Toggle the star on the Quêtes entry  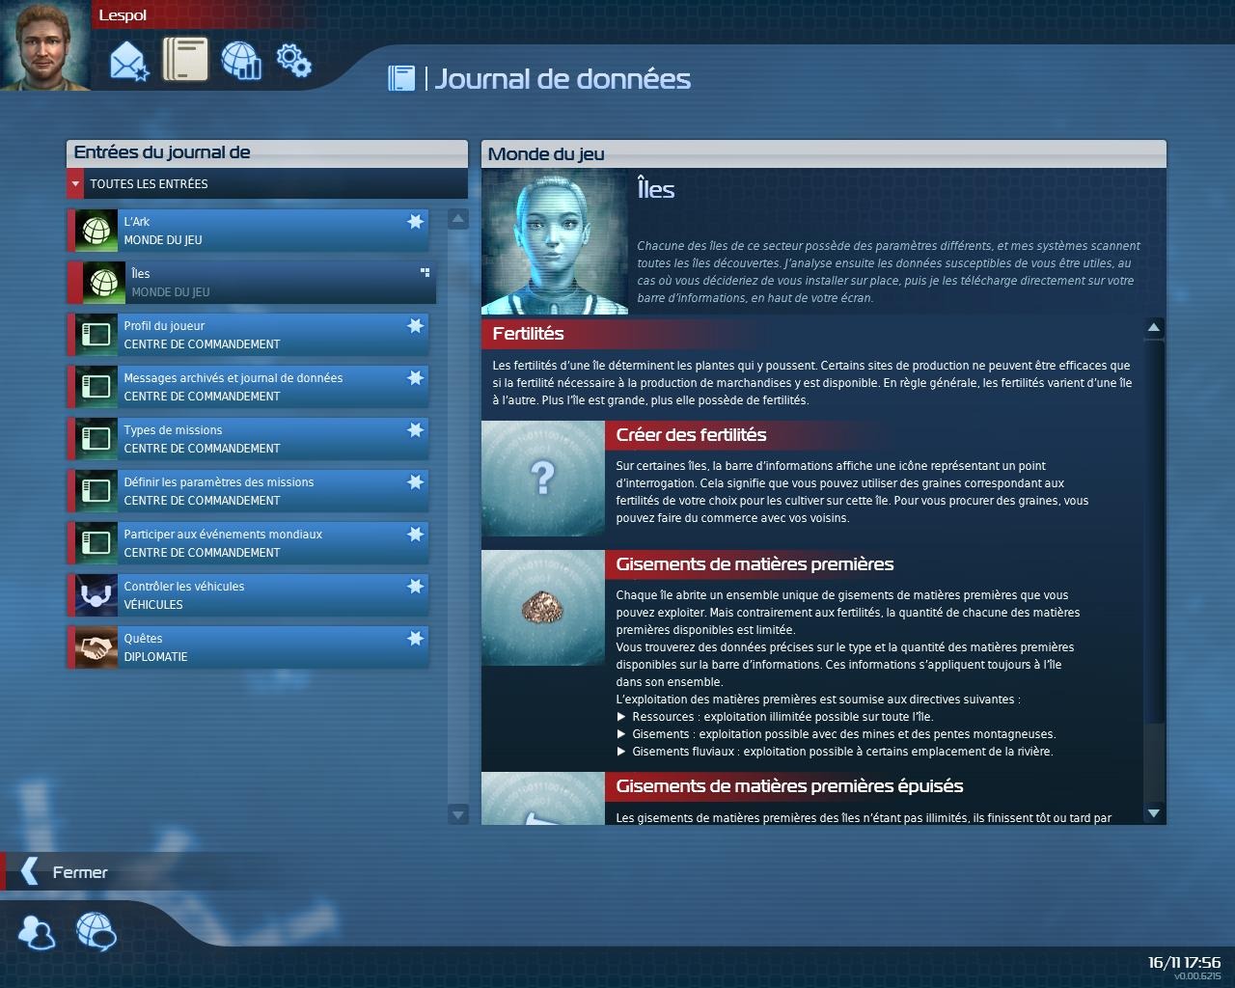415,639
